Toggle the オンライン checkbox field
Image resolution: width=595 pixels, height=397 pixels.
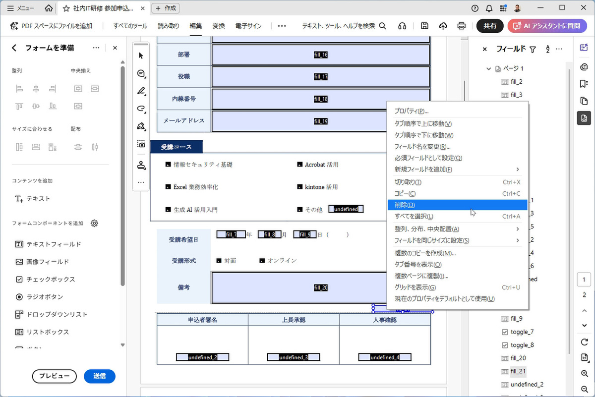263,261
